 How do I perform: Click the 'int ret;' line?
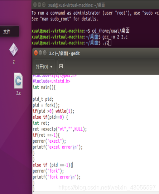[x=41, y=123]
